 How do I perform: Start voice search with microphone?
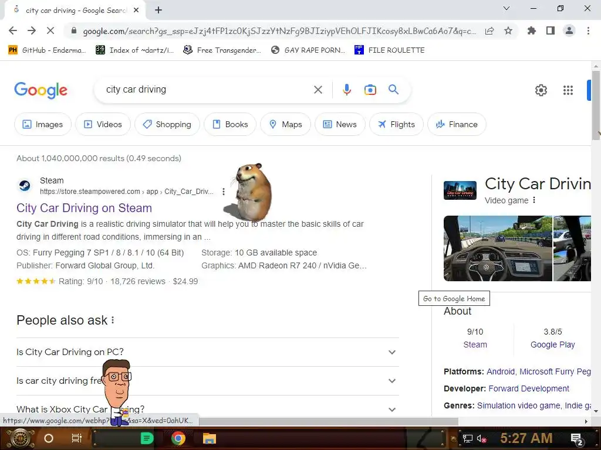(x=346, y=90)
